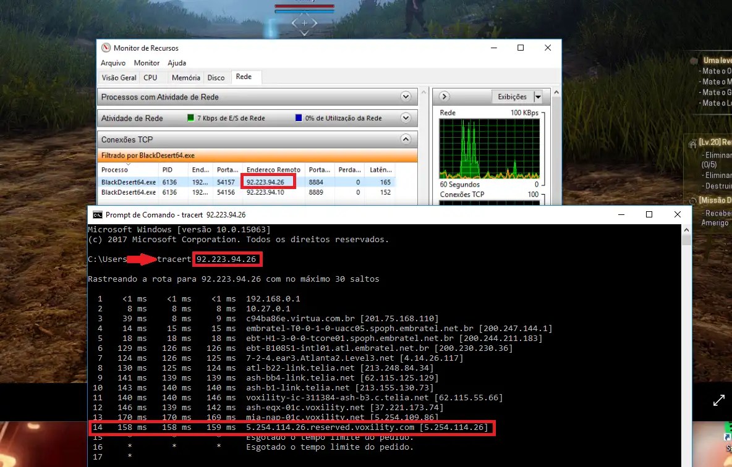Click the Exibições button
Image resolution: width=732 pixels, height=467 pixels.
click(512, 97)
